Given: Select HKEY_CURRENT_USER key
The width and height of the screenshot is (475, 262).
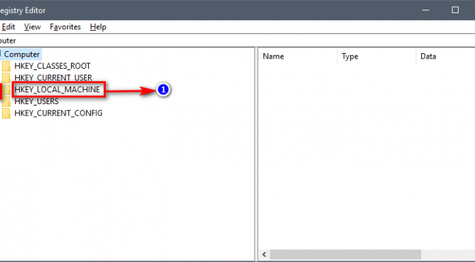Looking at the screenshot, I should point(53,78).
